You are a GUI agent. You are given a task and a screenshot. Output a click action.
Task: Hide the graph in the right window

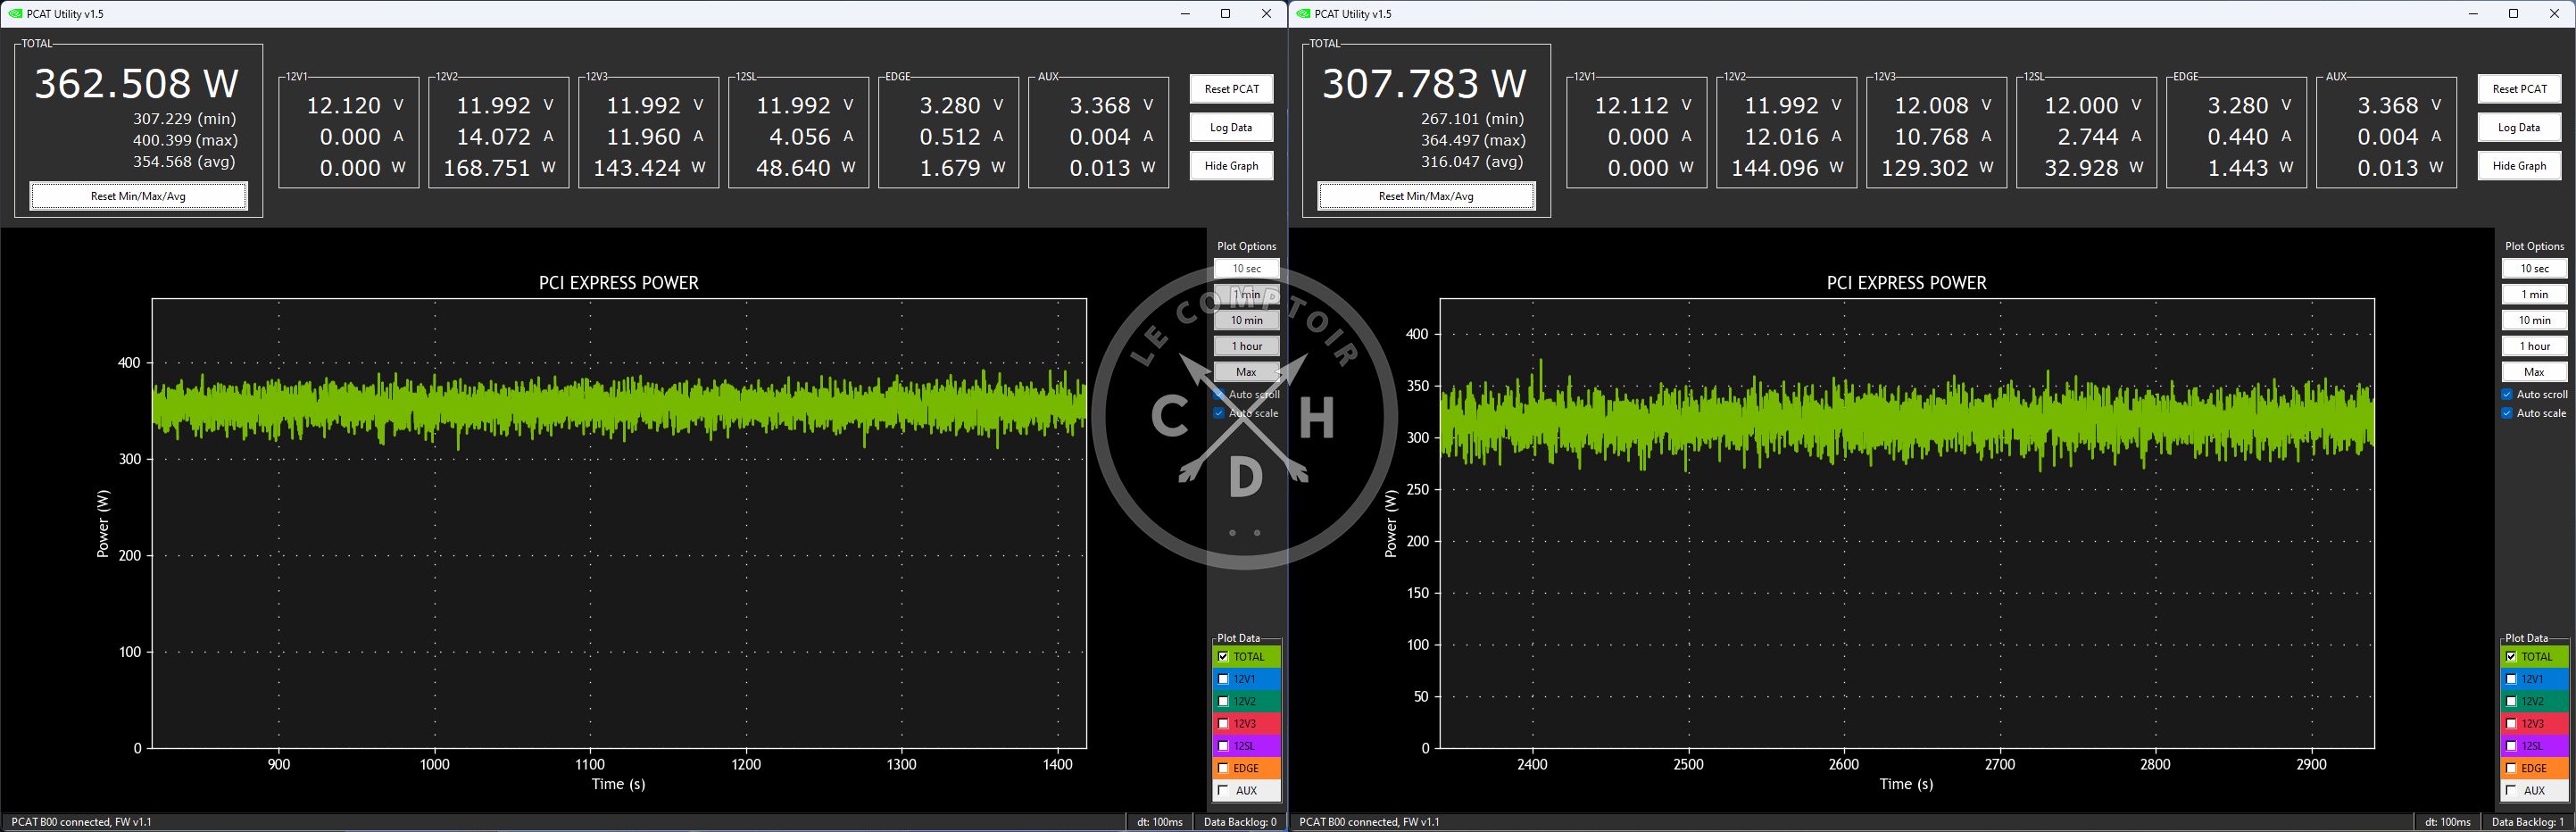pyautogui.click(x=2519, y=166)
